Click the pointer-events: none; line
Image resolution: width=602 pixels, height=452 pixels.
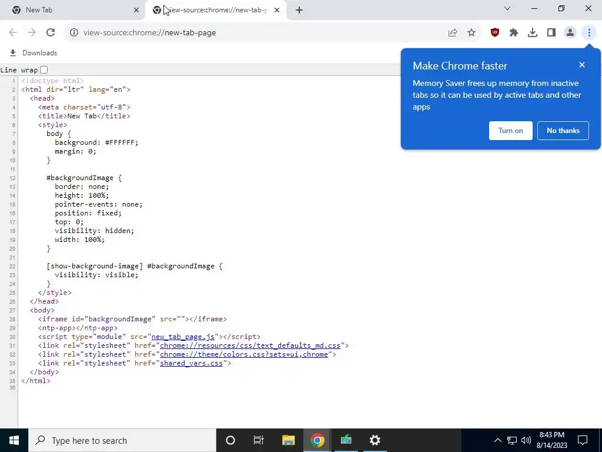click(99, 204)
